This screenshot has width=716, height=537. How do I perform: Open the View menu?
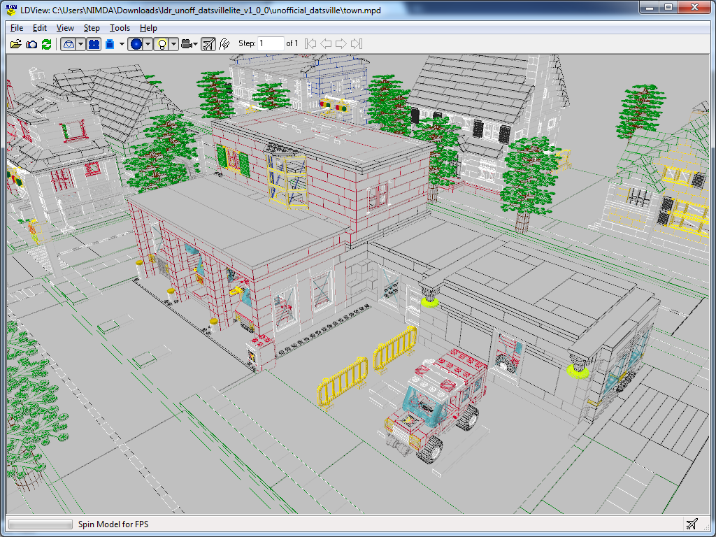(65, 28)
